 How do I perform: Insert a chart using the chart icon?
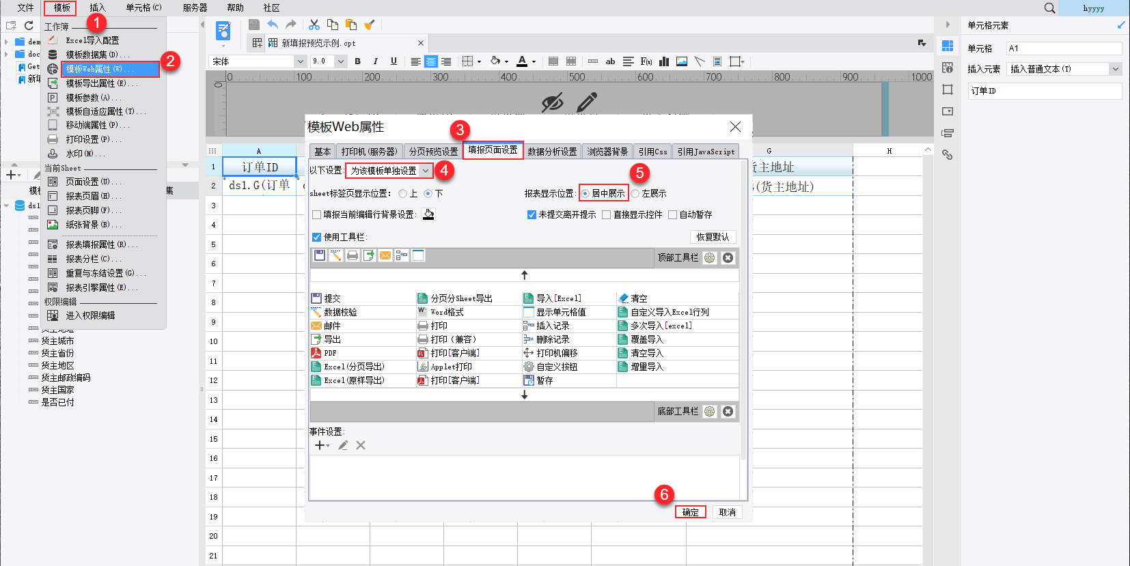[664, 61]
